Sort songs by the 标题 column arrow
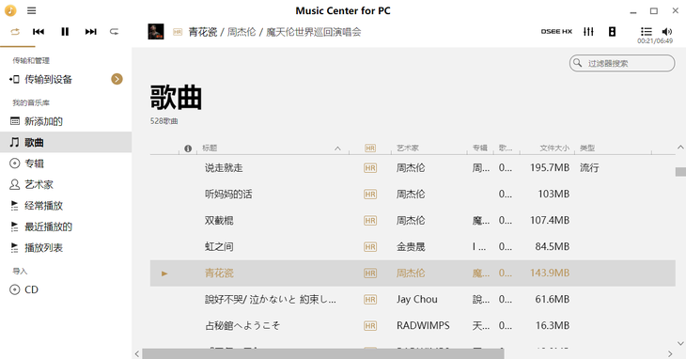686x359 pixels. point(337,148)
